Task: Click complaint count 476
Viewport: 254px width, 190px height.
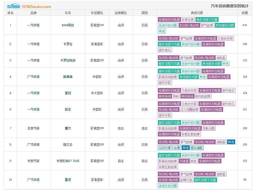Action: pos(245,25)
